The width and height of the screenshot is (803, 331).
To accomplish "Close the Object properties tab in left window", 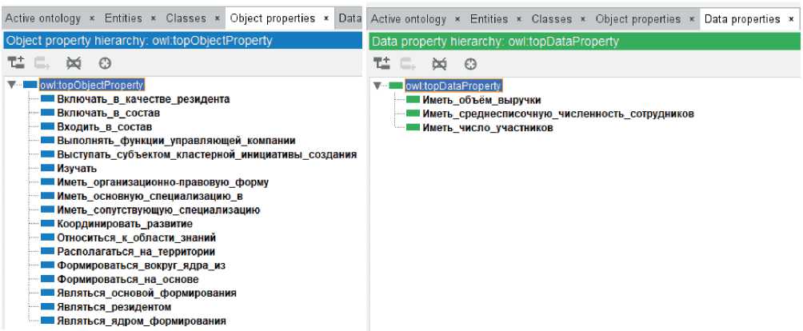I will 326,18.
